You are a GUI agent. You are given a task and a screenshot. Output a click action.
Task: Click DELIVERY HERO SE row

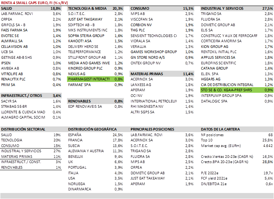coord(95,46)
